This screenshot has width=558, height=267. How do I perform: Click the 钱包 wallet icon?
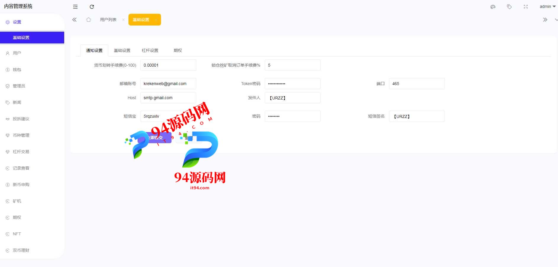[x=8, y=70]
